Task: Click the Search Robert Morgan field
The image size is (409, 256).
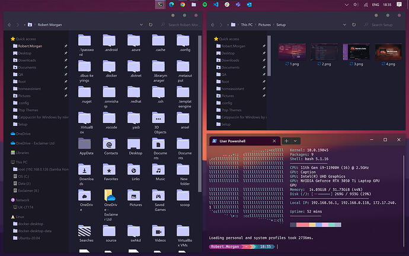Action: (x=181, y=24)
